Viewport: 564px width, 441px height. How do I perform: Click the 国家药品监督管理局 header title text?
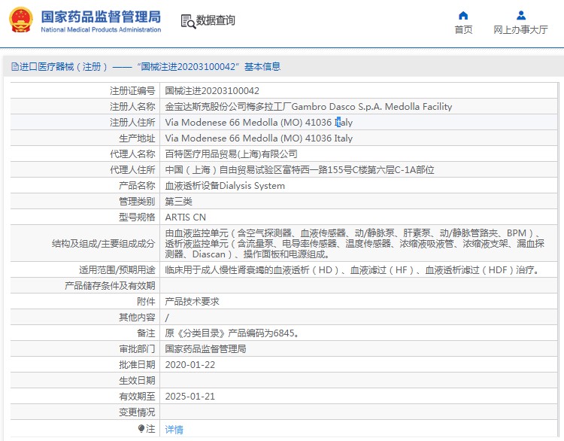tap(100, 16)
